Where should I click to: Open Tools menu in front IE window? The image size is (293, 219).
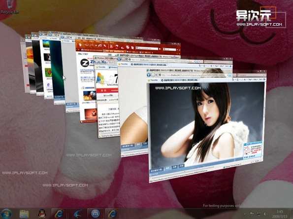click(260, 79)
